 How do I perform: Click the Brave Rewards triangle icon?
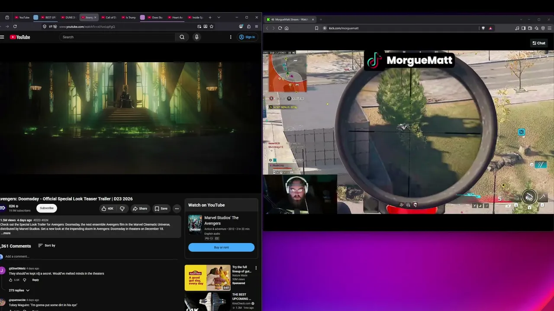click(x=490, y=28)
